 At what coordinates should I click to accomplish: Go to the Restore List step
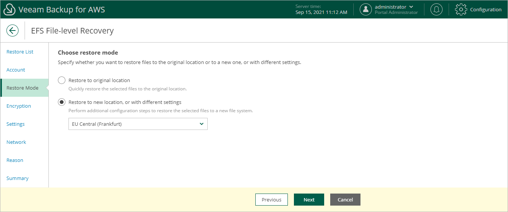[x=20, y=52]
